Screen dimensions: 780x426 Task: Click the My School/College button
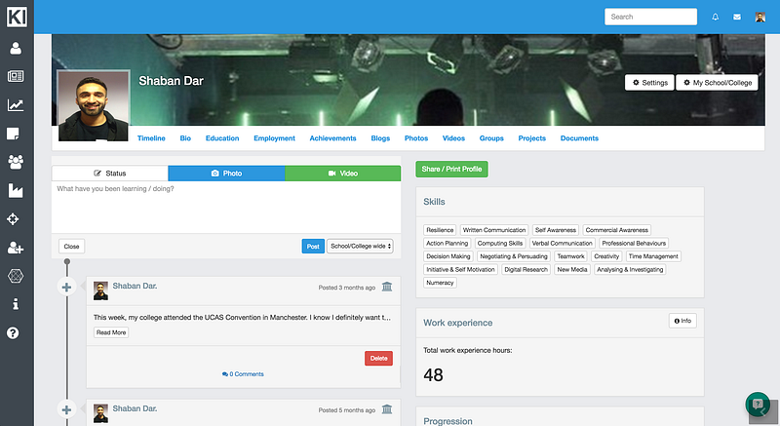pos(718,83)
